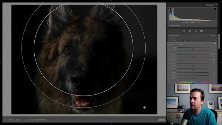Click the radial gradient edit pin on dog's nose
Image resolution: width=222 pixels, height=125 pixels.
pos(83,69)
